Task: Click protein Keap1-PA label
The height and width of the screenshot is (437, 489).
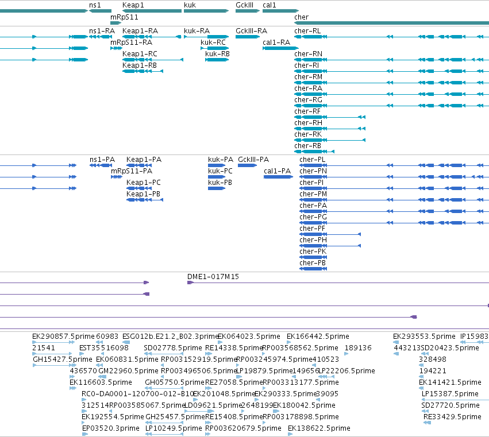Action: pos(144,160)
